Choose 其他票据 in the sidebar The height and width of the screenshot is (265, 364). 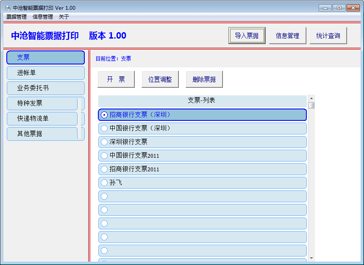42,134
